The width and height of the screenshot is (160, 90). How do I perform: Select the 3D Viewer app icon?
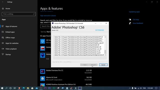click(42, 41)
